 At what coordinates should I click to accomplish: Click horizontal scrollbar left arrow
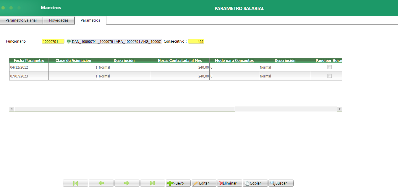[12, 109]
